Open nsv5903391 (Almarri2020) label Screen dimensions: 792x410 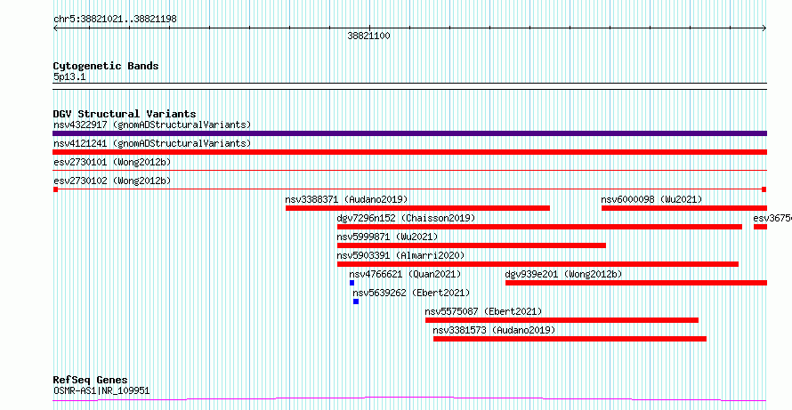tap(400, 255)
